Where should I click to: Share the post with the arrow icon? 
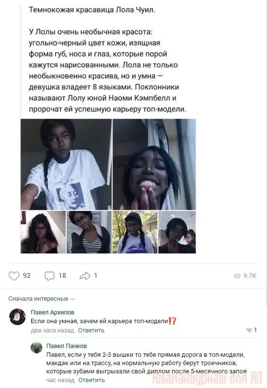tap(85, 276)
